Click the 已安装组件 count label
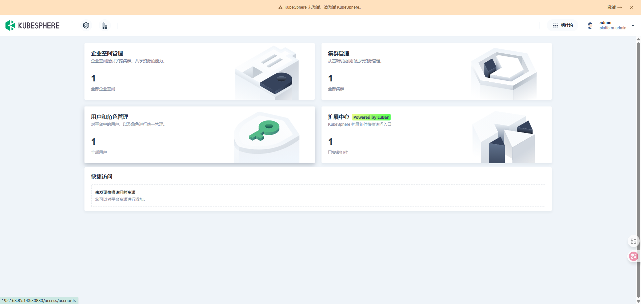The height and width of the screenshot is (304, 641). (x=338, y=153)
